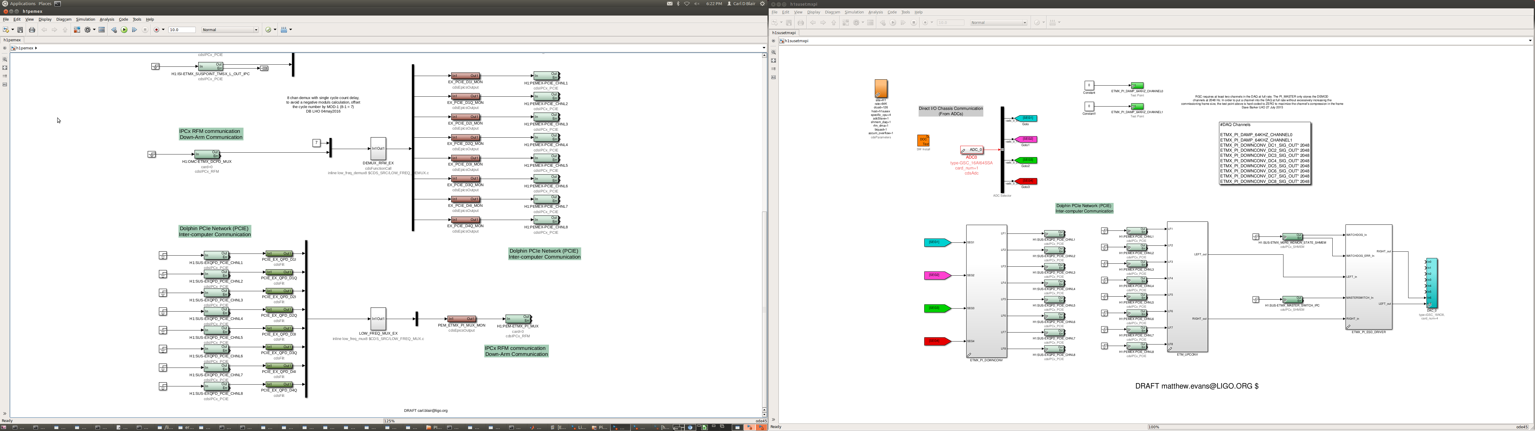This screenshot has height=431, width=1535.
Task: Open Diagram menu in h1susetmxpi window
Action: coord(833,12)
